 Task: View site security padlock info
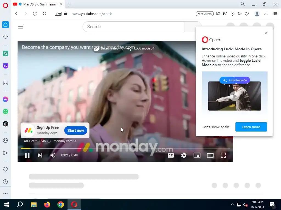tap(66, 14)
